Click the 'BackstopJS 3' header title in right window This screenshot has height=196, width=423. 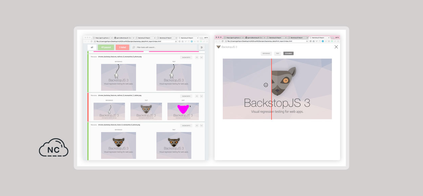(229, 47)
